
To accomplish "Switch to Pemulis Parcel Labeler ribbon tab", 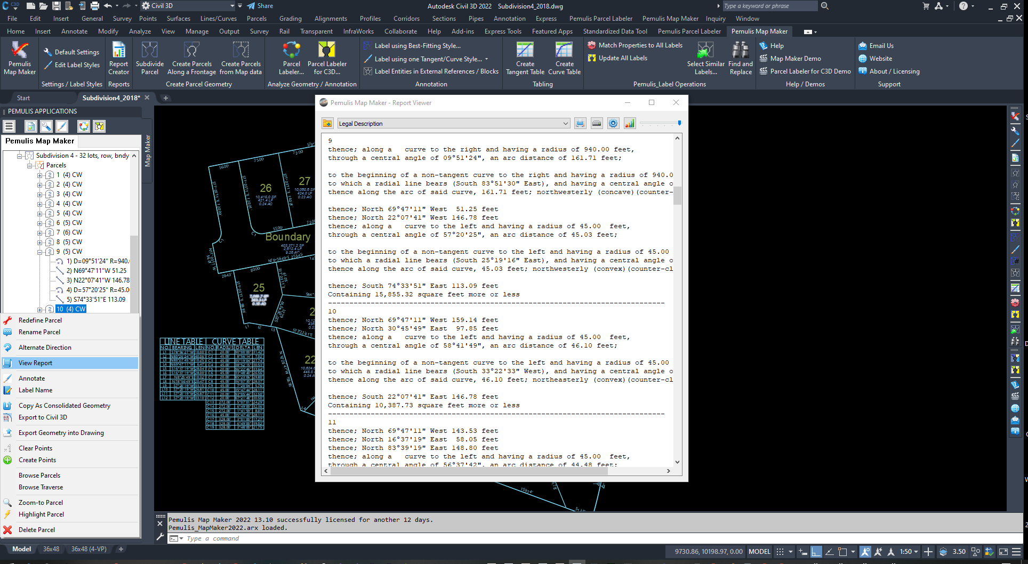I will click(689, 31).
